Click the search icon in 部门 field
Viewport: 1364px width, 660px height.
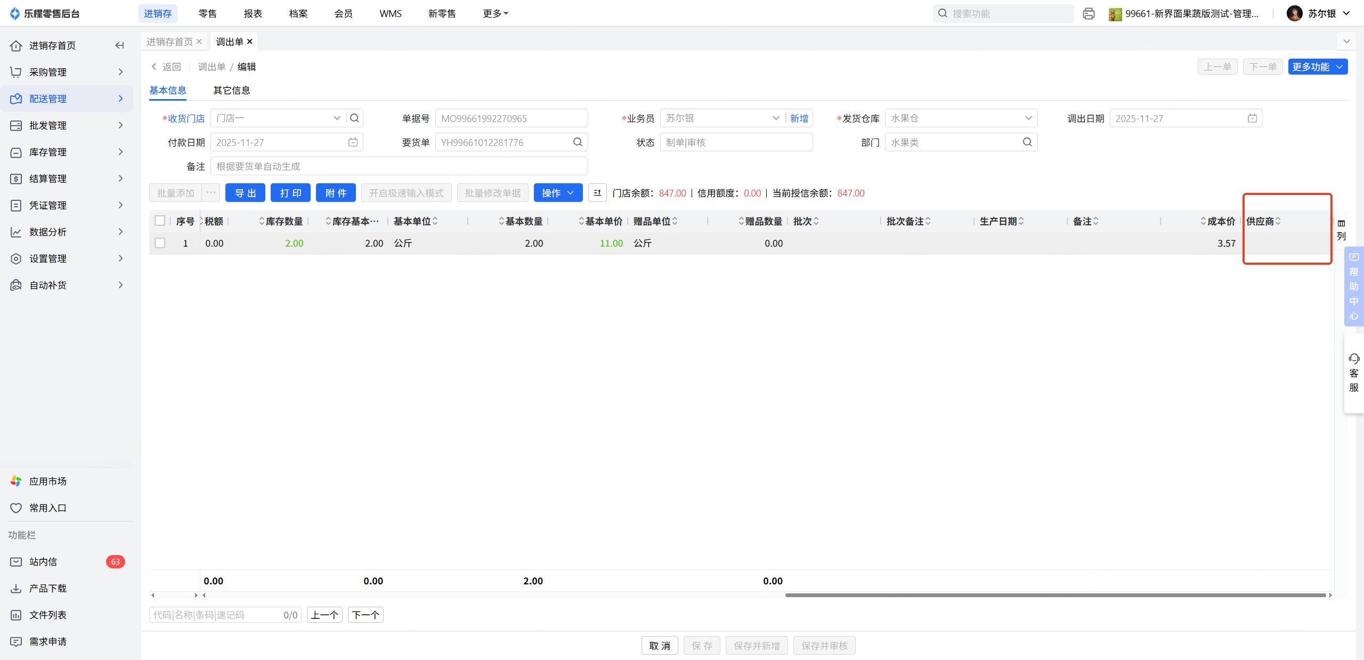(1027, 142)
